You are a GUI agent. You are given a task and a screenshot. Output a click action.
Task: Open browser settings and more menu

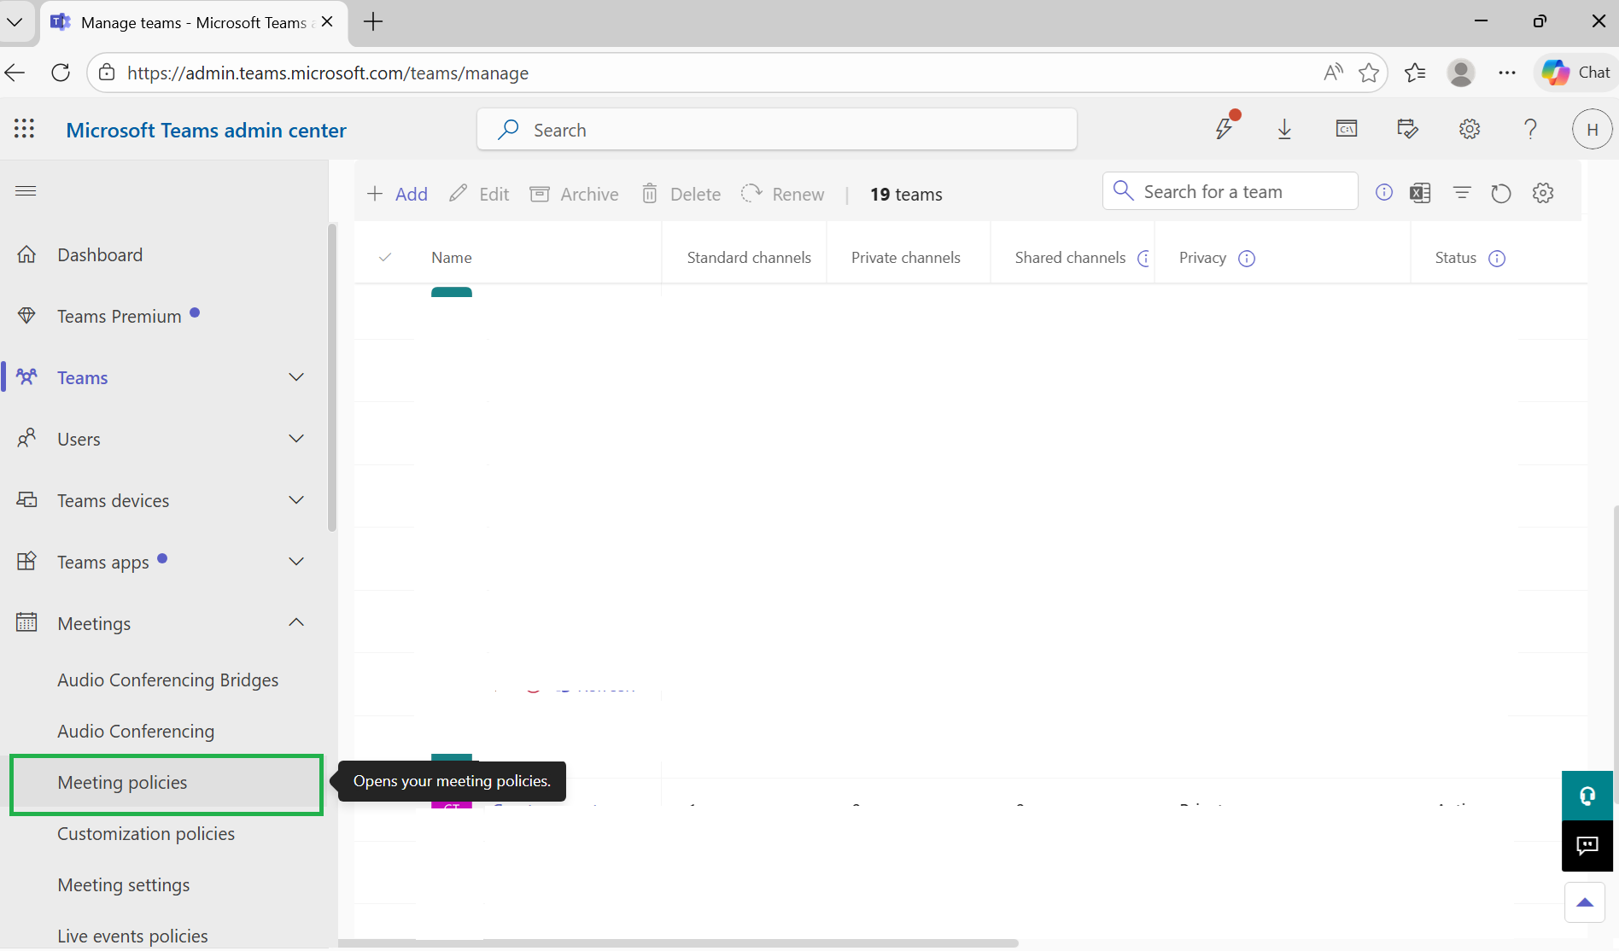(1507, 73)
